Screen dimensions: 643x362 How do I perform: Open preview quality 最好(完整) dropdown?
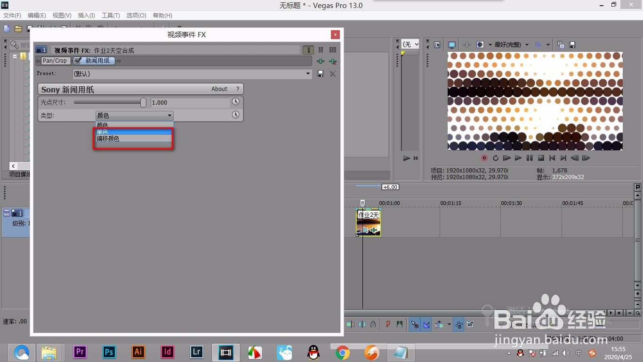[511, 45]
